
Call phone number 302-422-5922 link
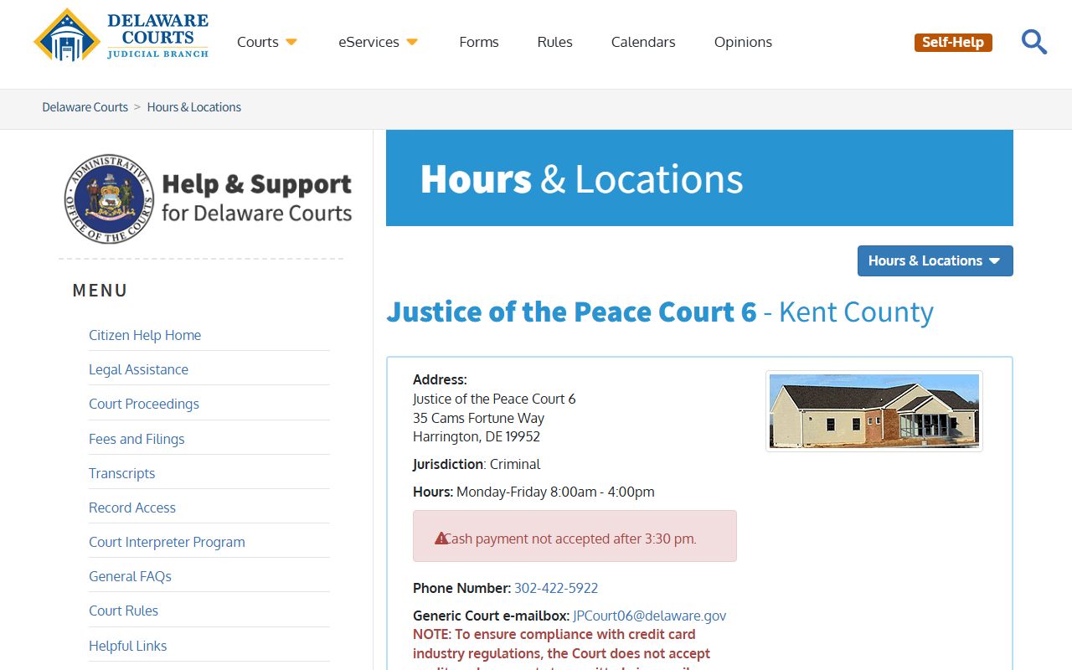(x=556, y=588)
